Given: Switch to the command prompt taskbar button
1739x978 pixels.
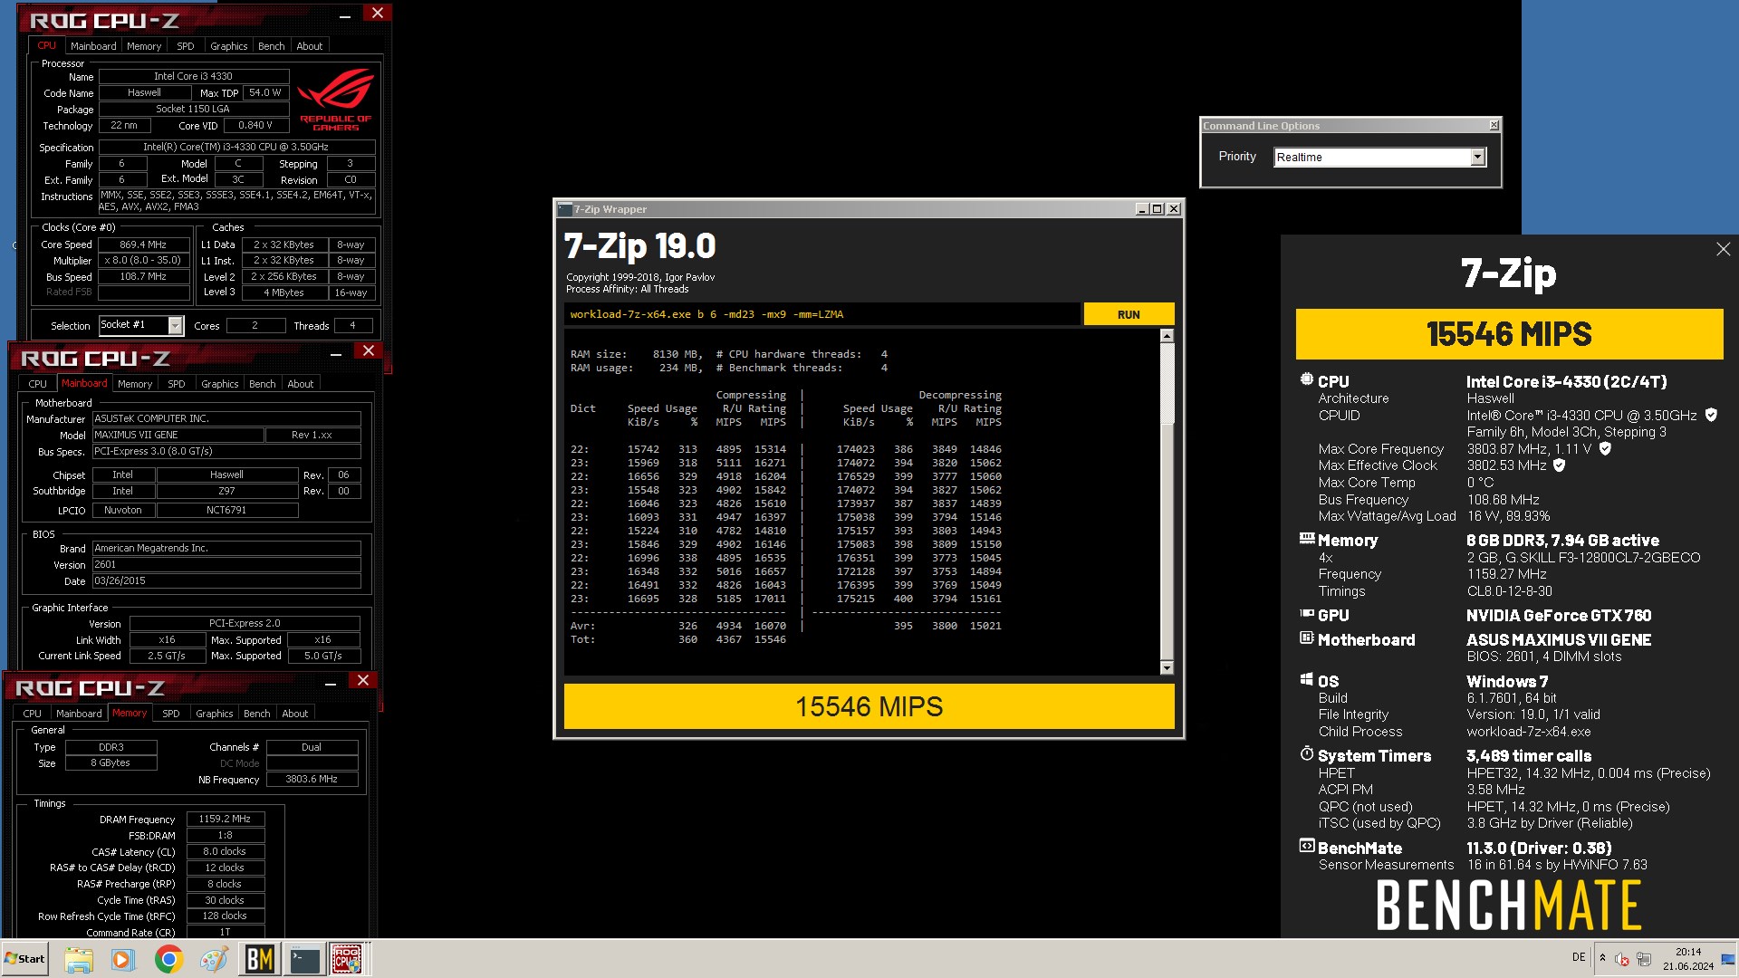Looking at the screenshot, I should 305,959.
